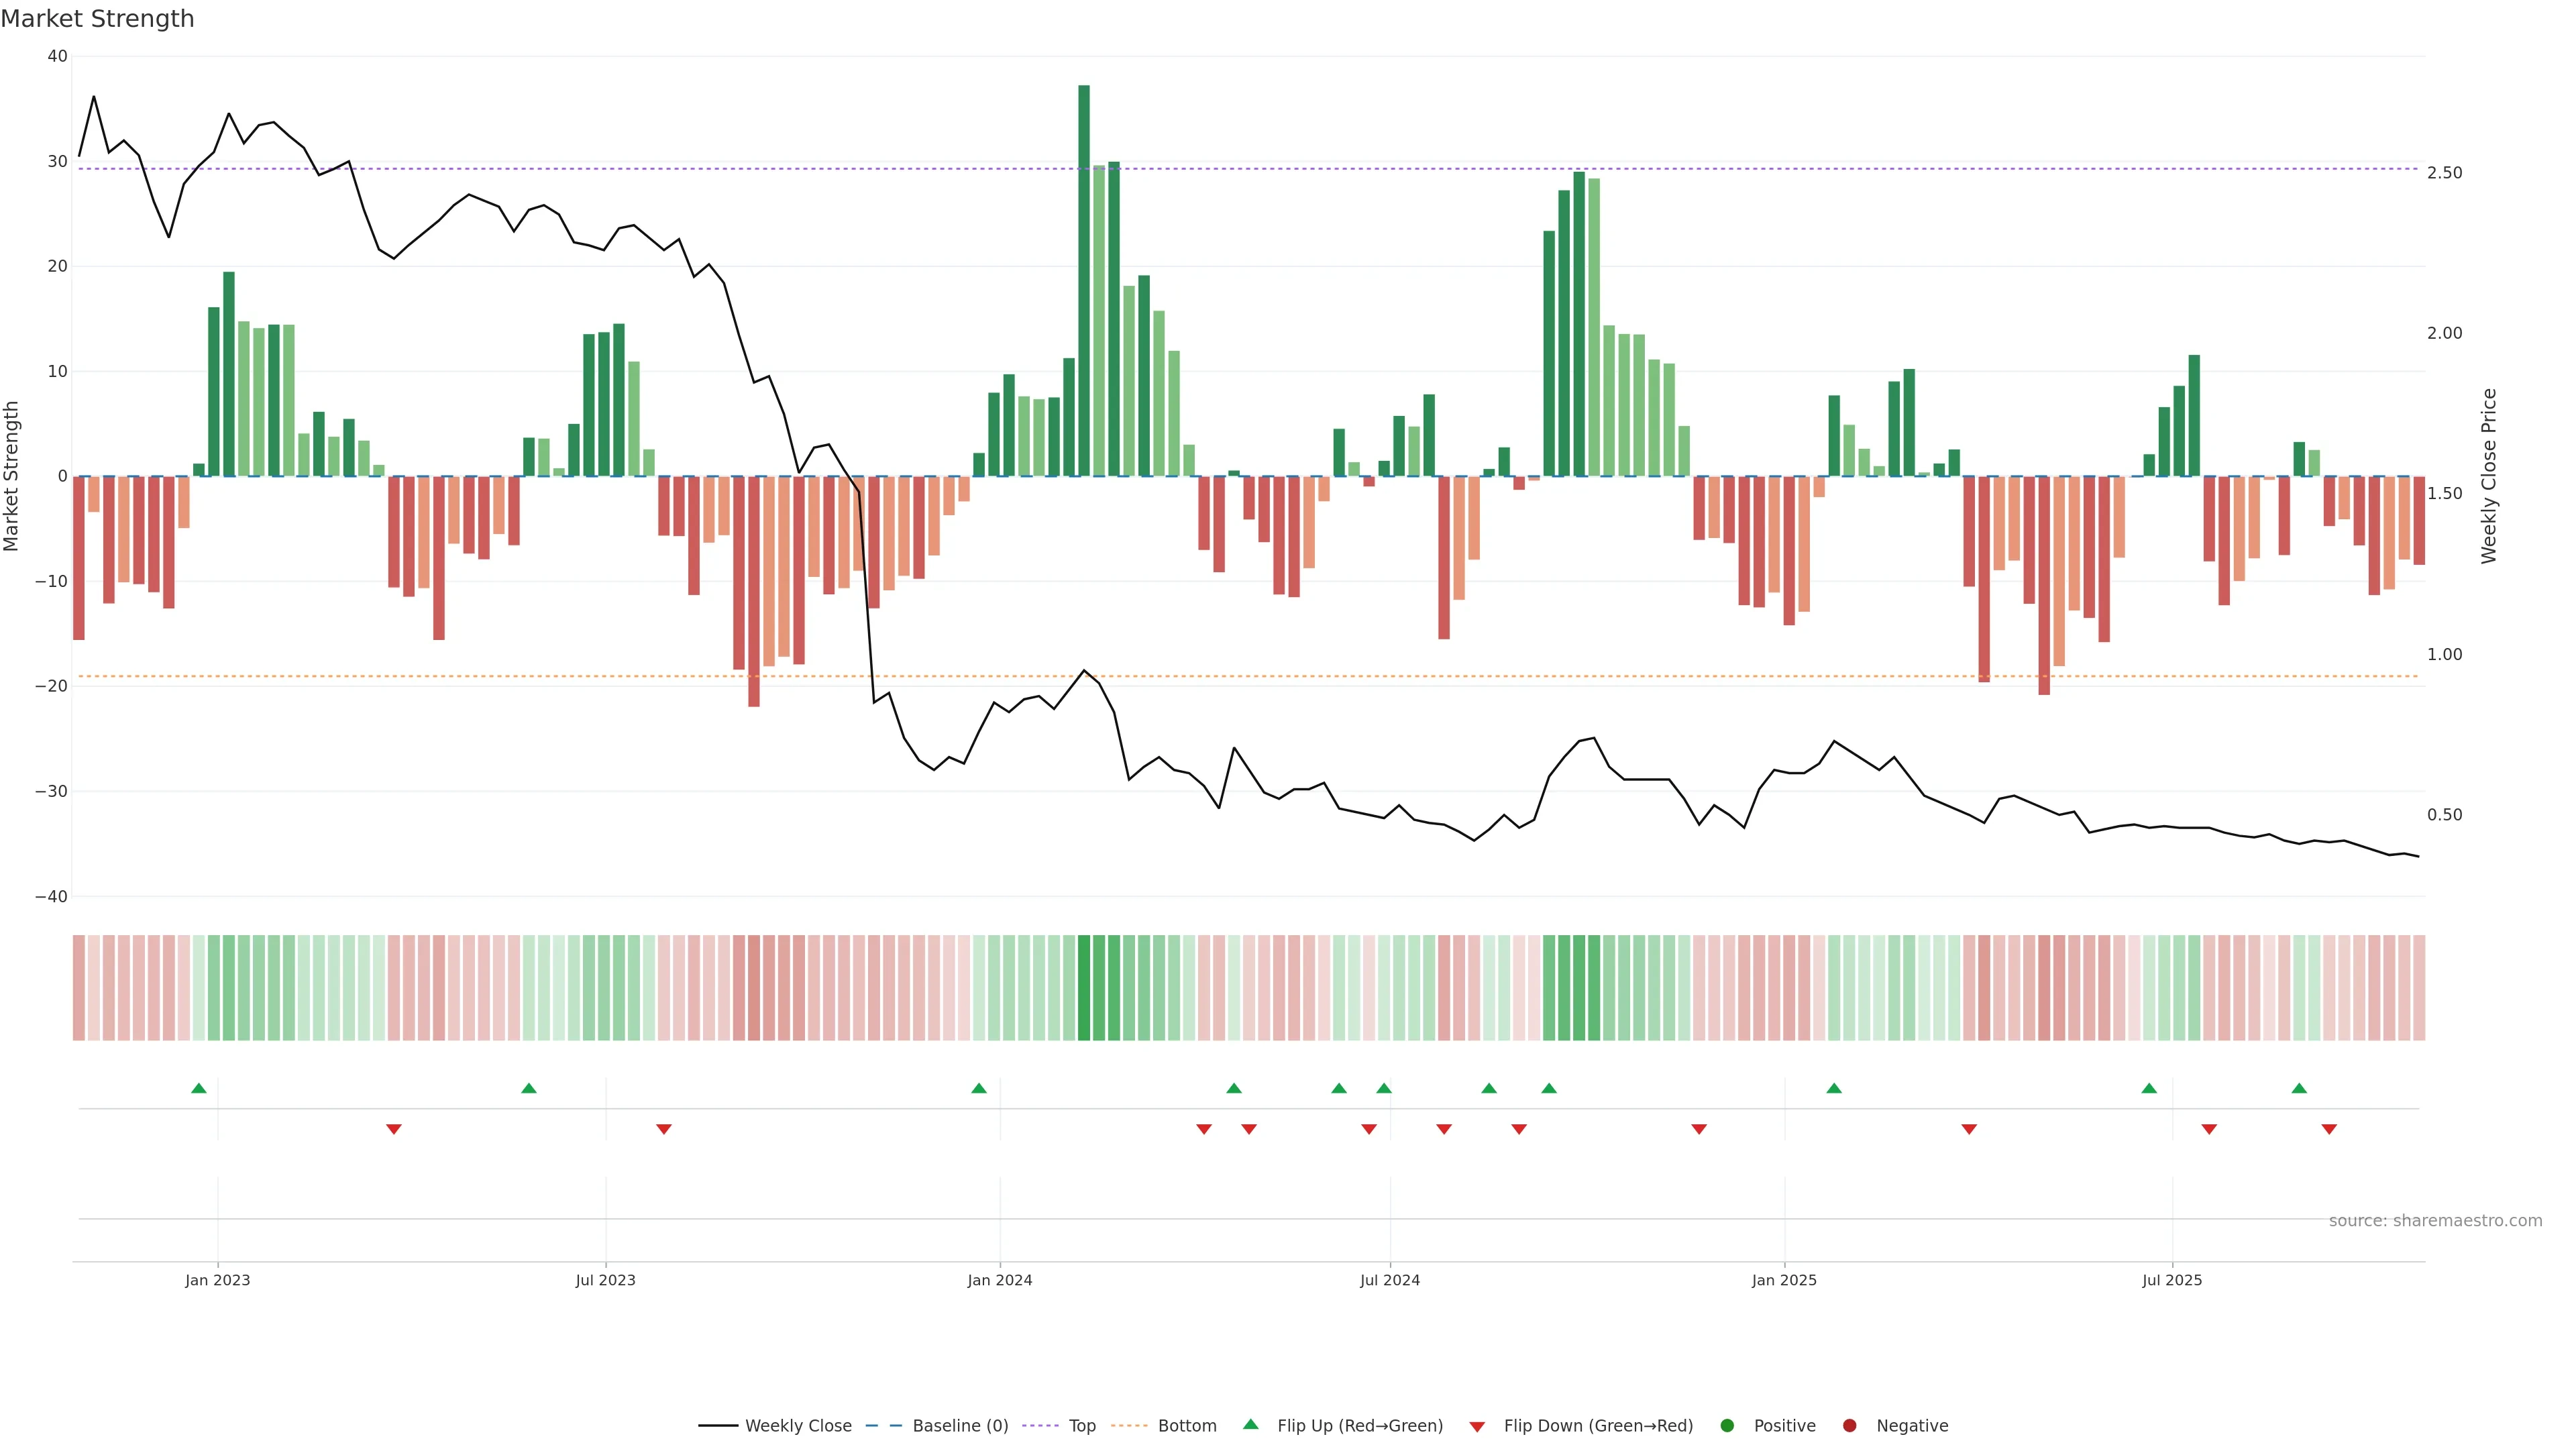Screen dimensions: 2576x1449
Task: Click the 2.50 right-axis price tick label
Action: pyautogui.click(x=2444, y=173)
